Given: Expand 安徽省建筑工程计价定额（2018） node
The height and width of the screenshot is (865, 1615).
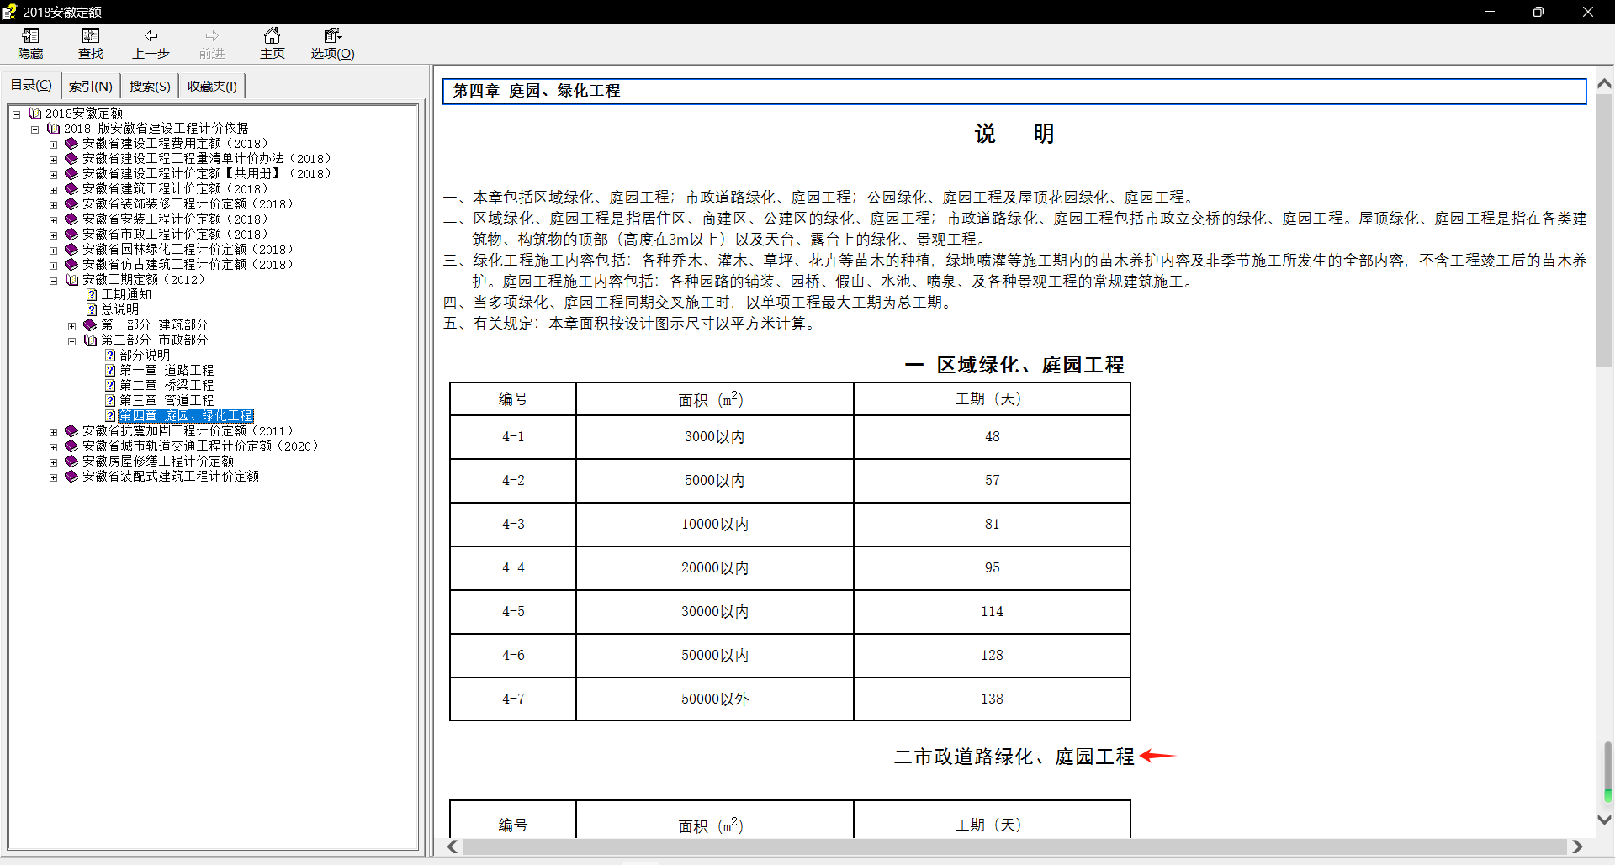Looking at the screenshot, I should tap(53, 190).
